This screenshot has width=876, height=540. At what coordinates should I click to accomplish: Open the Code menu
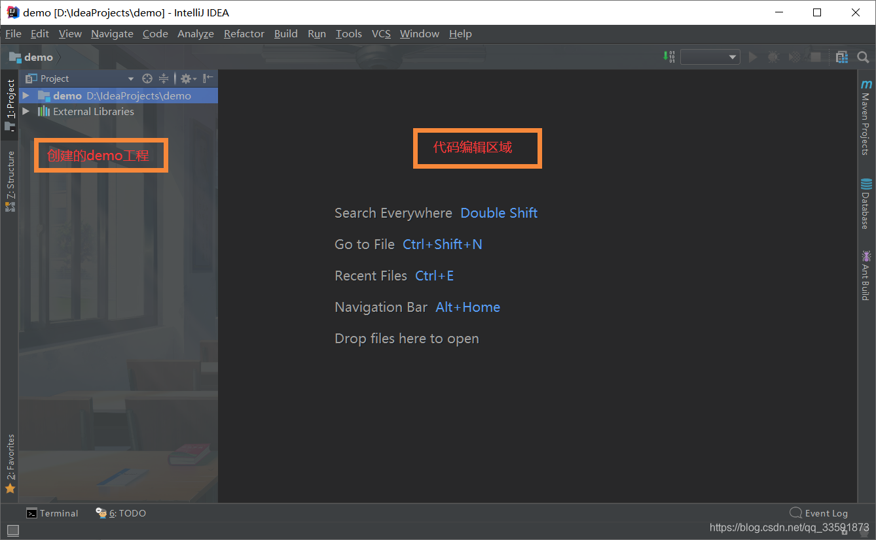155,34
